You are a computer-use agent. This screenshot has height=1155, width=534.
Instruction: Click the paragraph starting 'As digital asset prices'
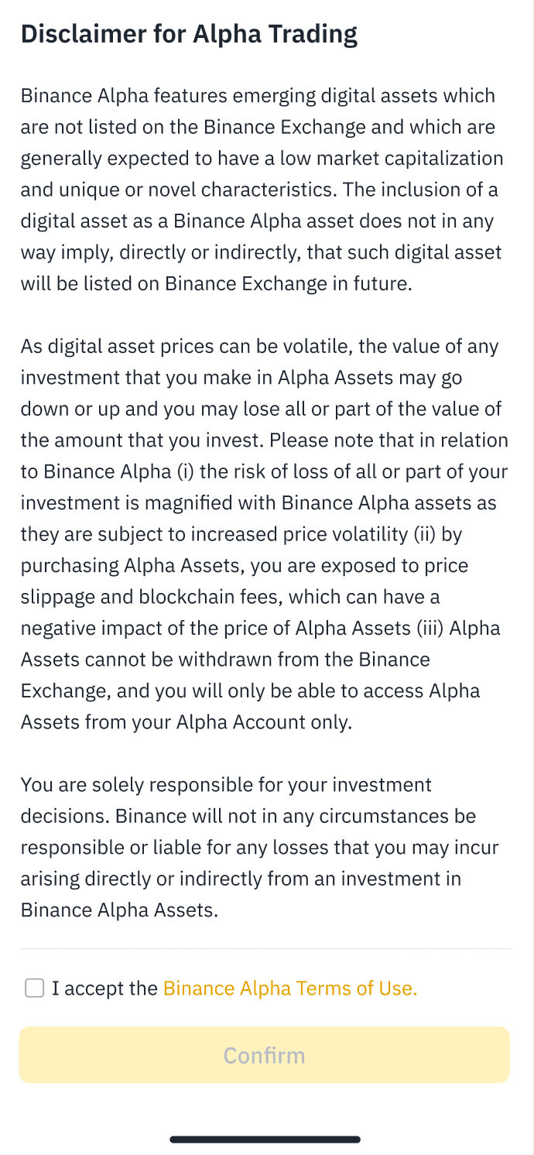pyautogui.click(x=262, y=534)
